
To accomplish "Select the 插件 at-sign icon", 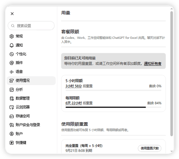I will [x=12, y=63].
